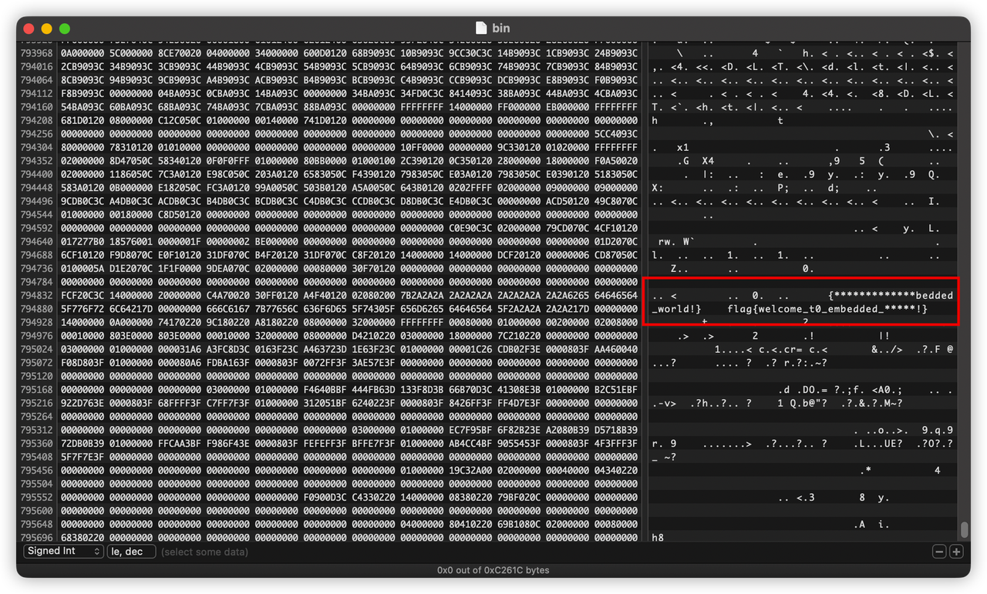Click line number 794880 in offset column
The height and width of the screenshot is (594, 987).
(x=36, y=310)
